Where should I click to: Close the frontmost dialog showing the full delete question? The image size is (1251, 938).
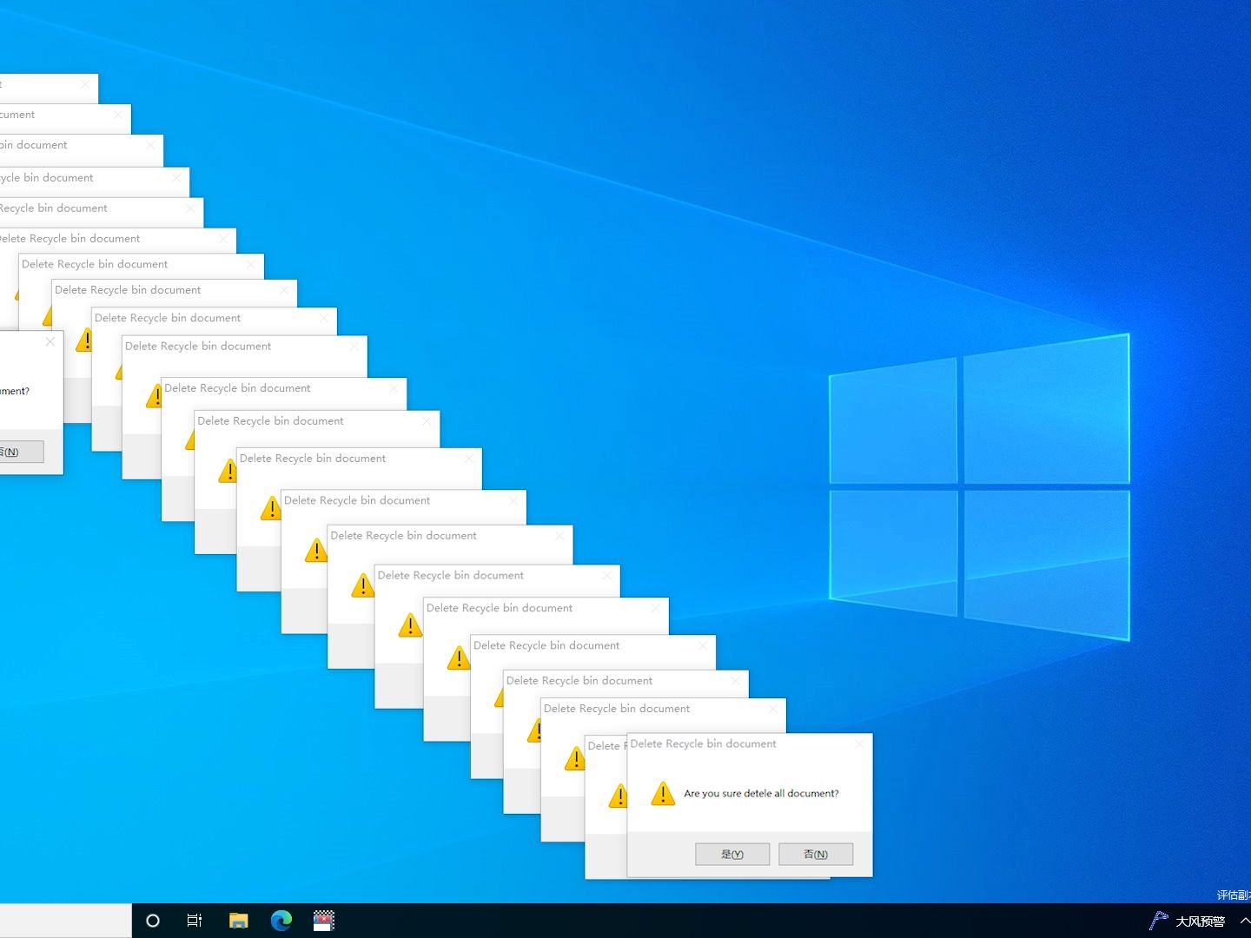point(859,744)
